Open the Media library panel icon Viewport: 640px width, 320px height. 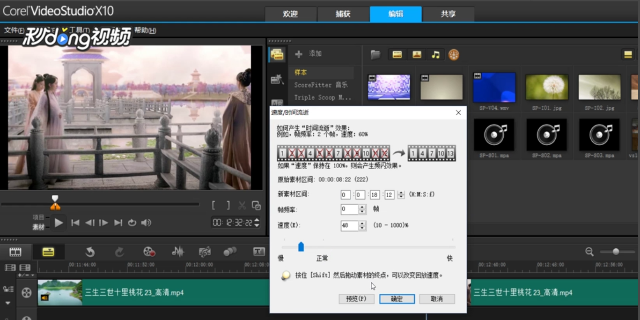pos(277,54)
